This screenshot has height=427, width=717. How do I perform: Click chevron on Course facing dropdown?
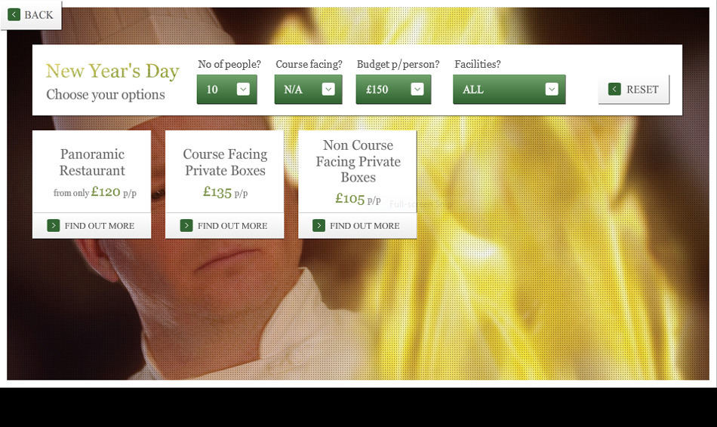(328, 89)
